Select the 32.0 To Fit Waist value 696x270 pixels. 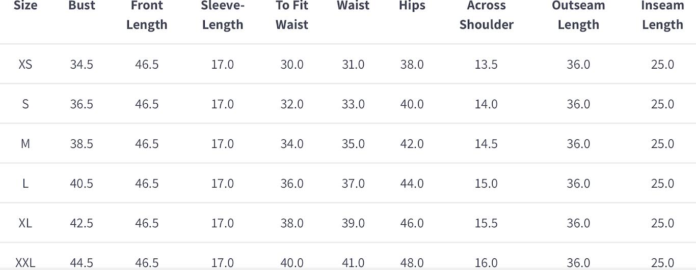tap(292, 104)
